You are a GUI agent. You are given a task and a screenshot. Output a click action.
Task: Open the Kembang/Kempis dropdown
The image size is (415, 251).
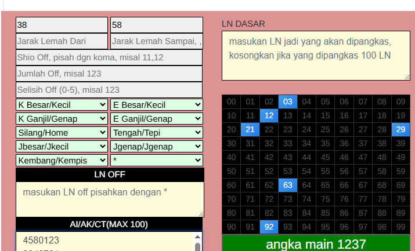tap(62, 160)
